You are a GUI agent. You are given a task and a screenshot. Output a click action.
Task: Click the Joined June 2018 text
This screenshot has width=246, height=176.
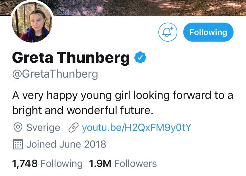tap(66, 144)
